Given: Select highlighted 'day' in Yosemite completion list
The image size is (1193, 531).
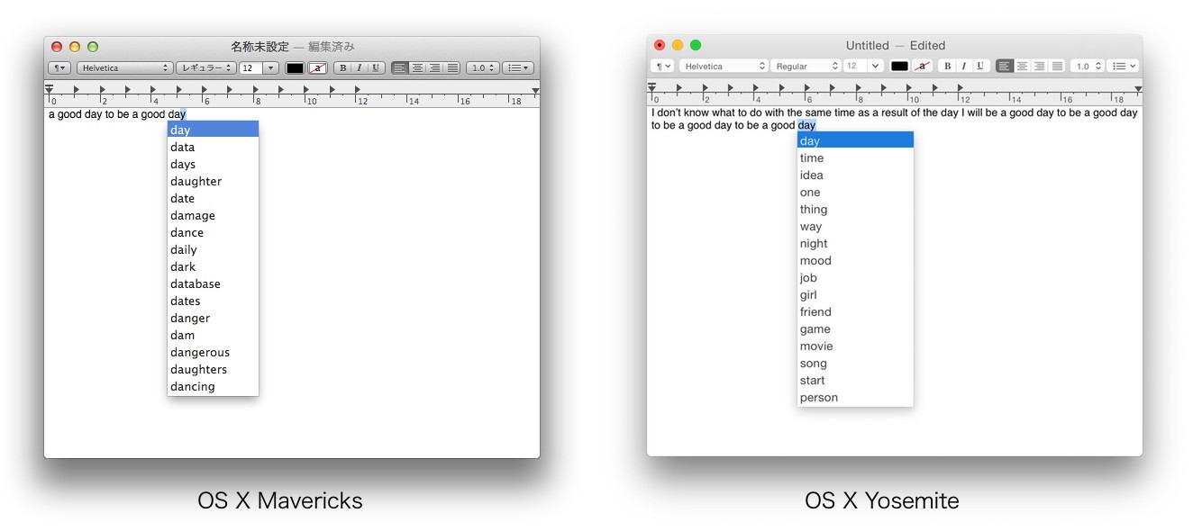Looking at the screenshot, I should point(855,140).
